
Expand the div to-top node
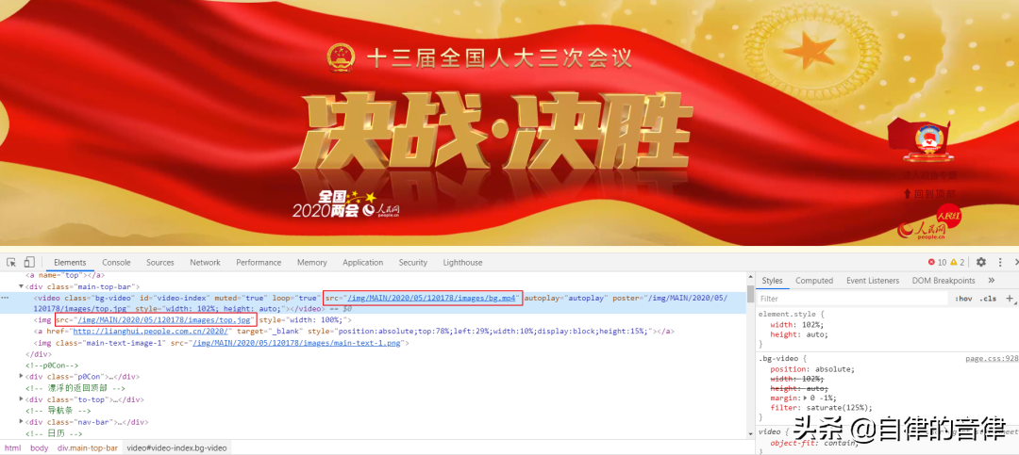pyautogui.click(x=22, y=399)
